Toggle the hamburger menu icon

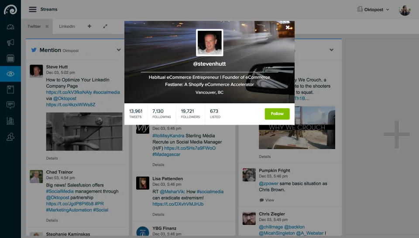[x=33, y=9]
